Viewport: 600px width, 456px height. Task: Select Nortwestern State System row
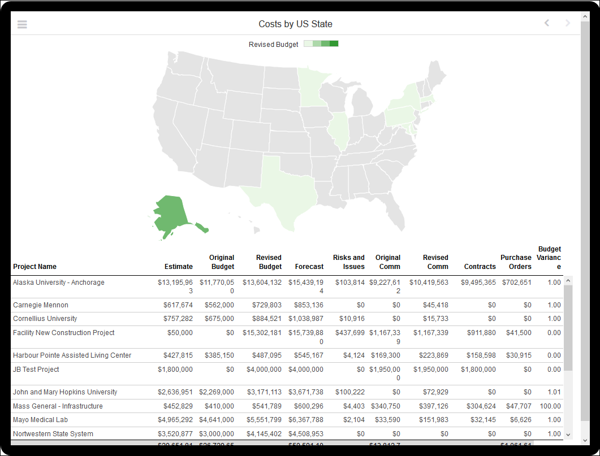coord(287,433)
